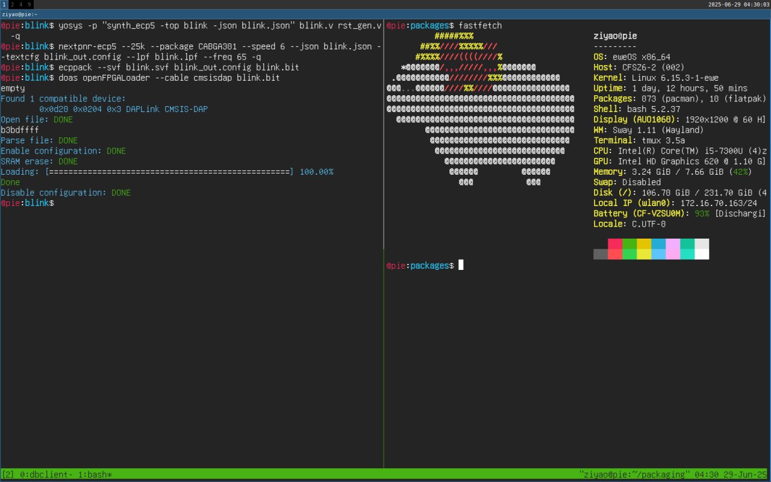Select active workspace 1 in the bar
Image resolution: width=771 pixels, height=482 pixels.
(4, 4)
